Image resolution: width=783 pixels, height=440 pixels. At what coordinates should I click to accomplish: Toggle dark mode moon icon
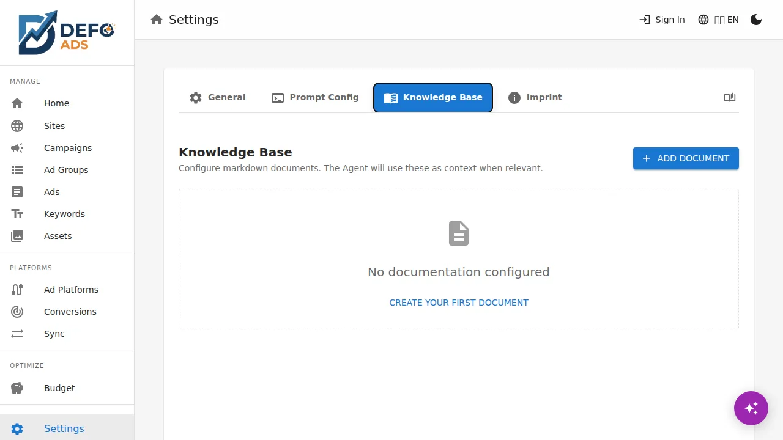756,20
